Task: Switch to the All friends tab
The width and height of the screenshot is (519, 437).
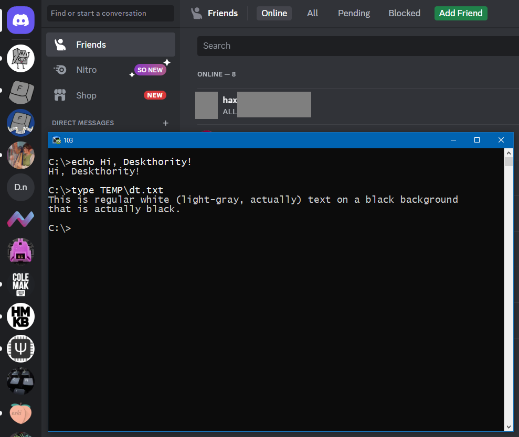Action: coord(312,13)
